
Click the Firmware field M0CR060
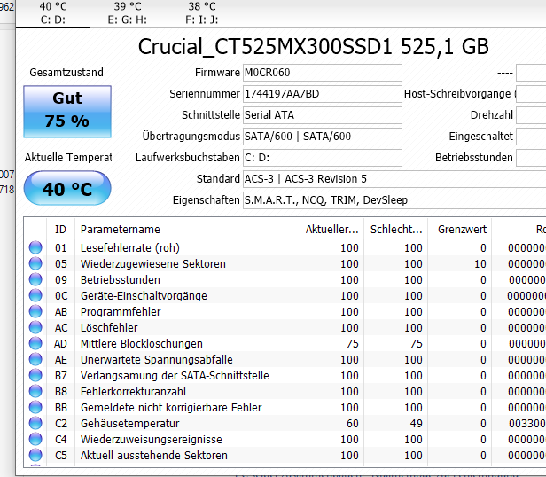coord(323,73)
